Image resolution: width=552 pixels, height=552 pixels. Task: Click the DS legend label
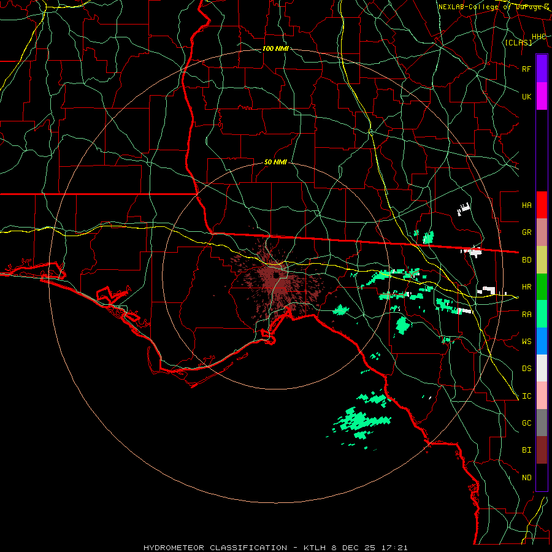526,368
